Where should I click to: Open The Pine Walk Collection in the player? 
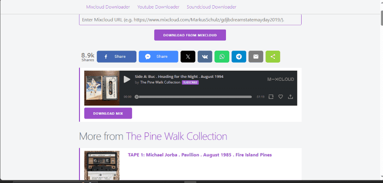tap(160, 82)
